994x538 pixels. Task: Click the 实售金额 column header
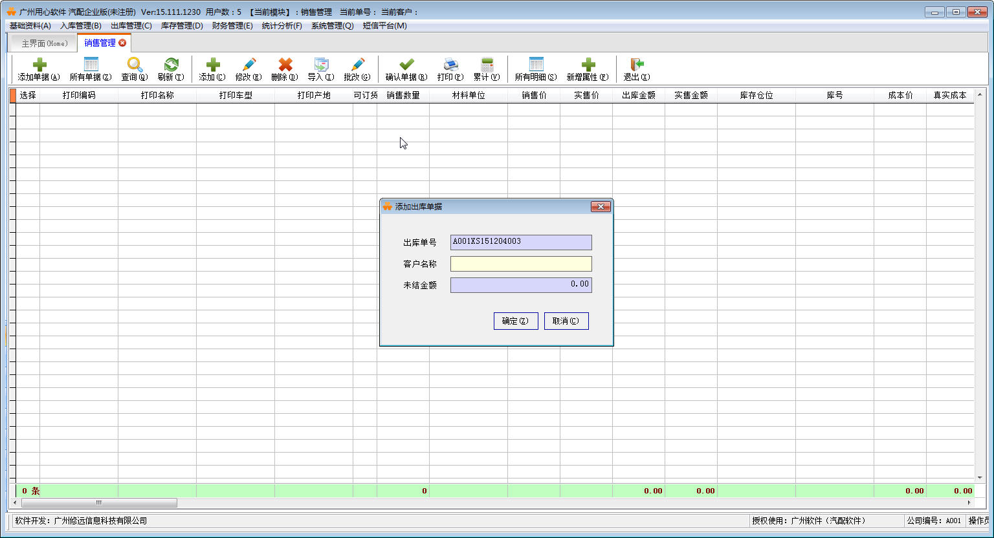[x=691, y=95]
